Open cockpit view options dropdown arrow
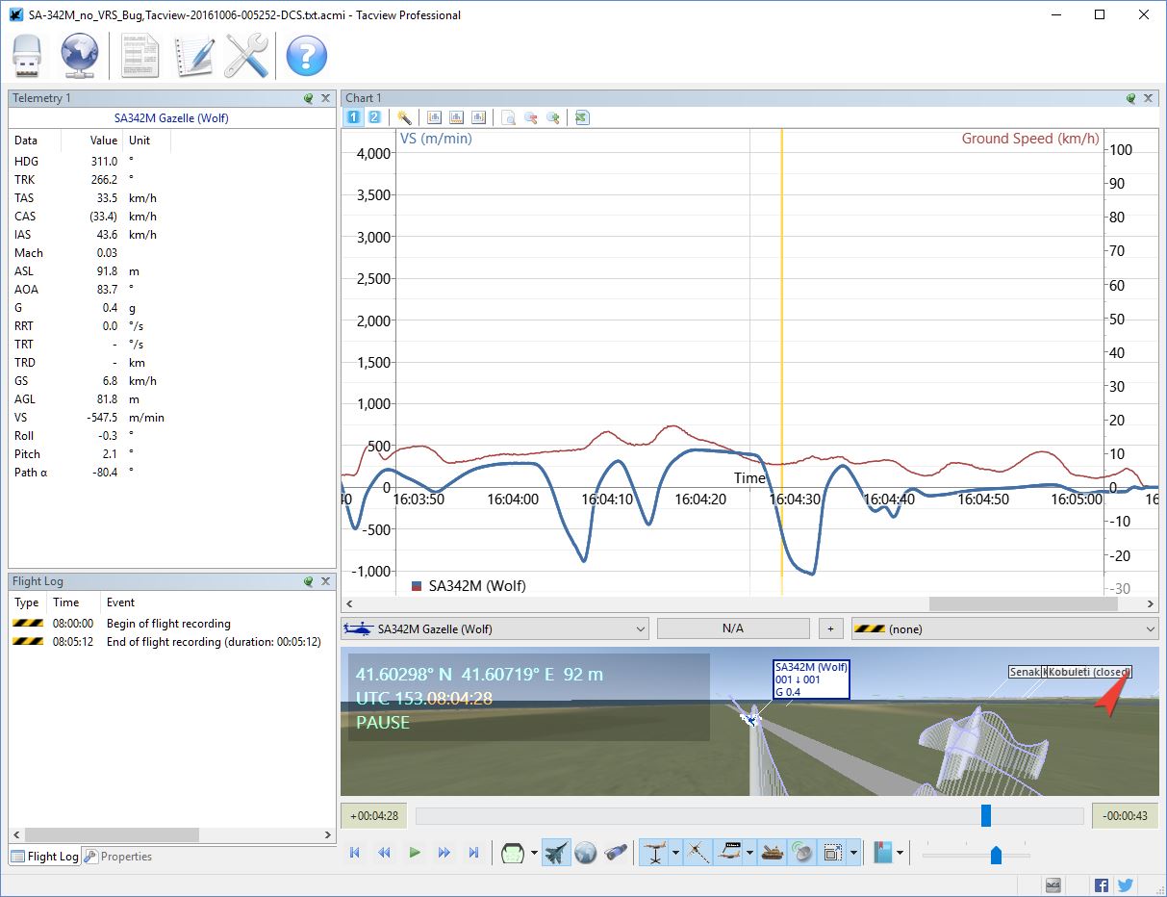The height and width of the screenshot is (897, 1167). 534,853
